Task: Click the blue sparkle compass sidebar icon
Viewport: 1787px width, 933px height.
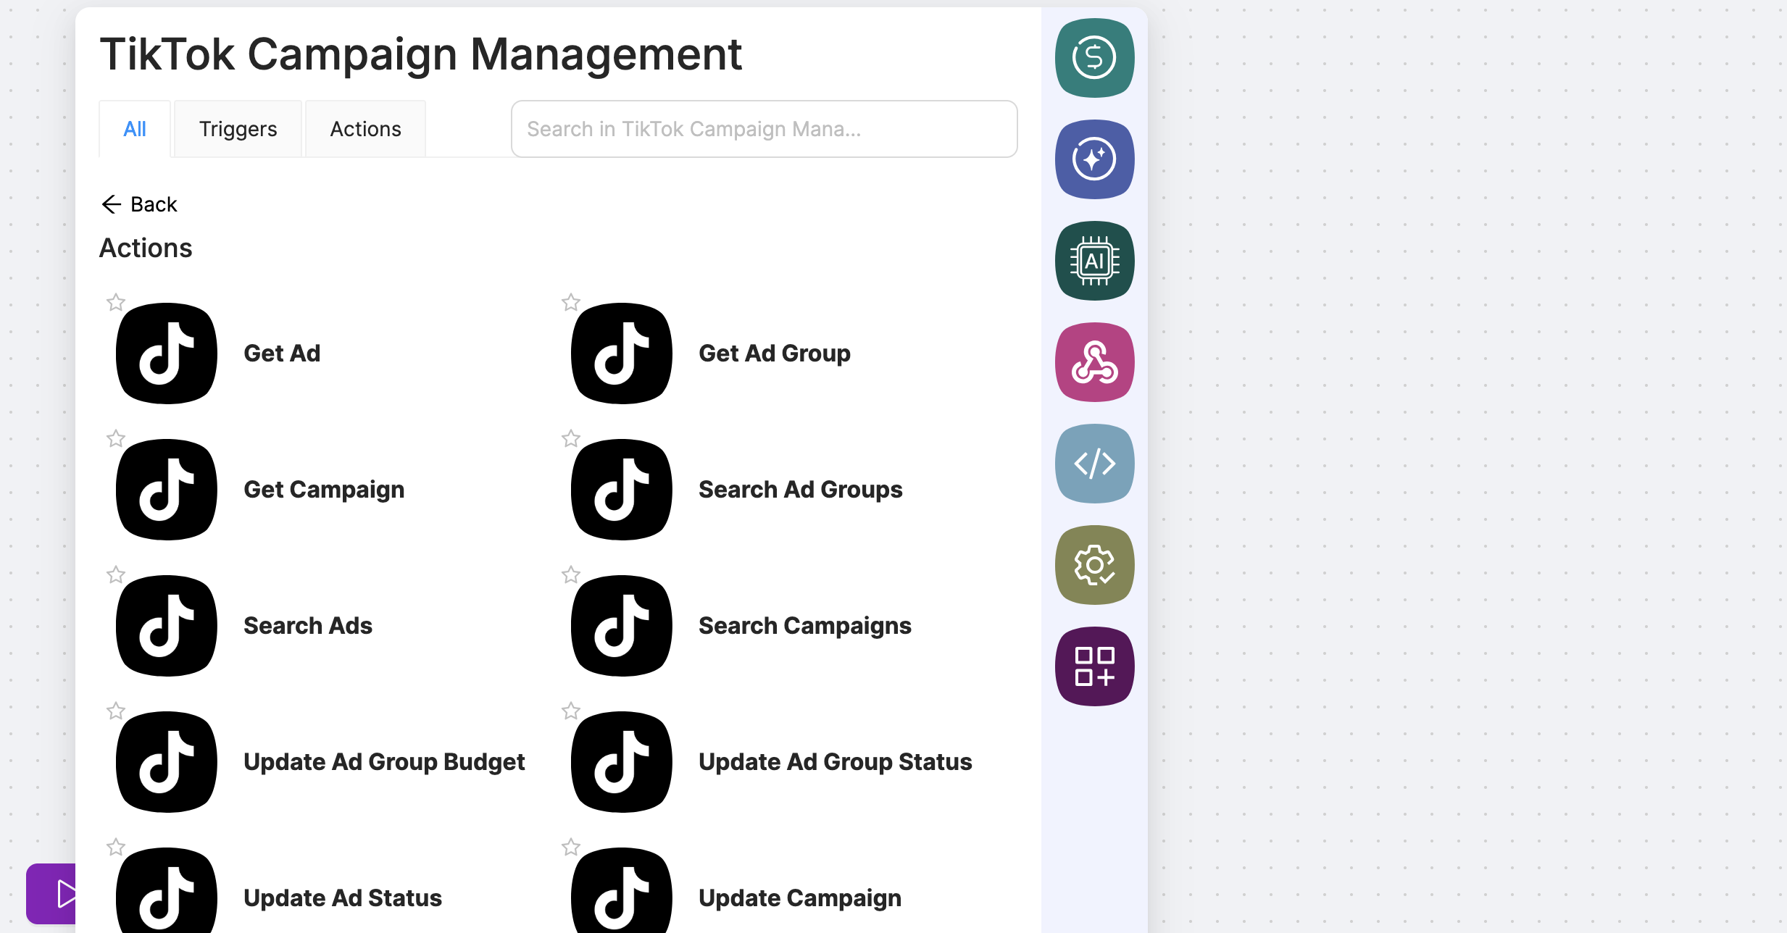Action: click(x=1094, y=159)
